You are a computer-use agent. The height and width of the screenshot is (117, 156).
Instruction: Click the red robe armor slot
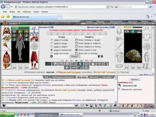6,57
